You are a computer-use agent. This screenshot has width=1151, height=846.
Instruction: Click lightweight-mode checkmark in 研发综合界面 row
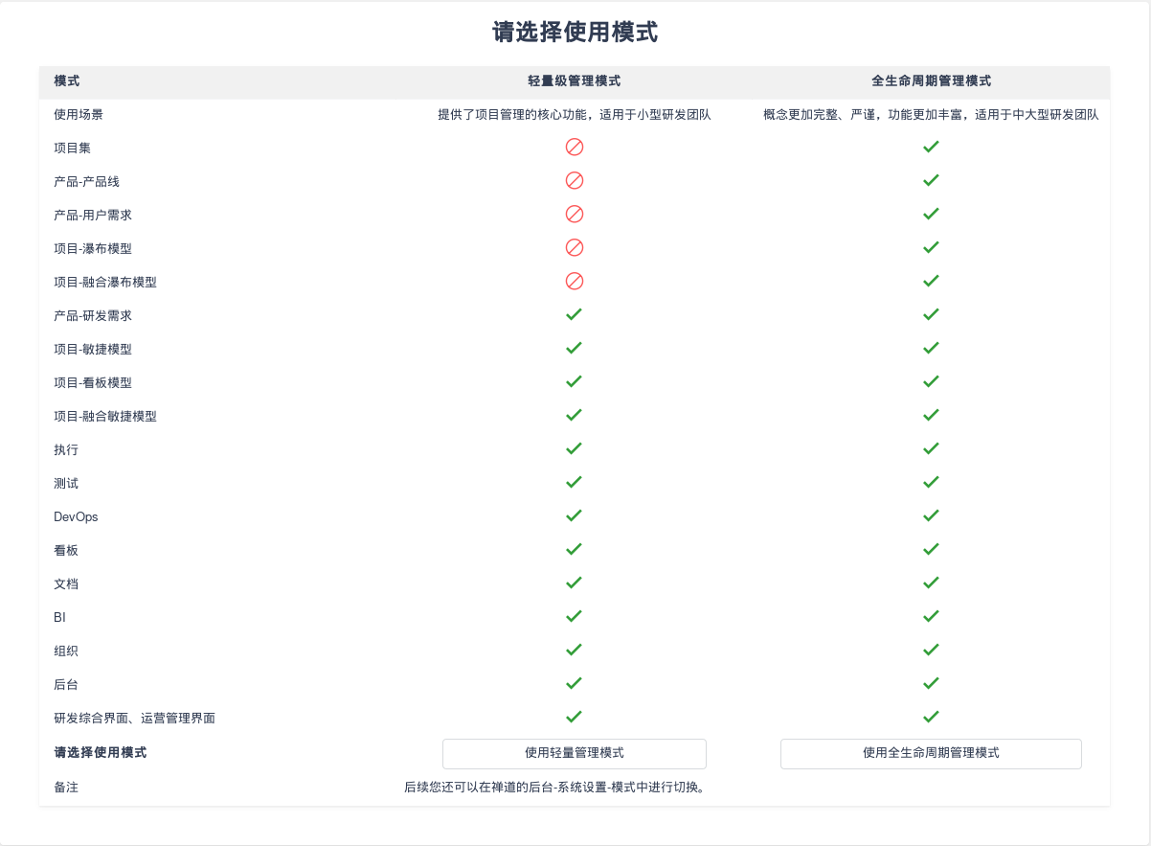(x=575, y=717)
